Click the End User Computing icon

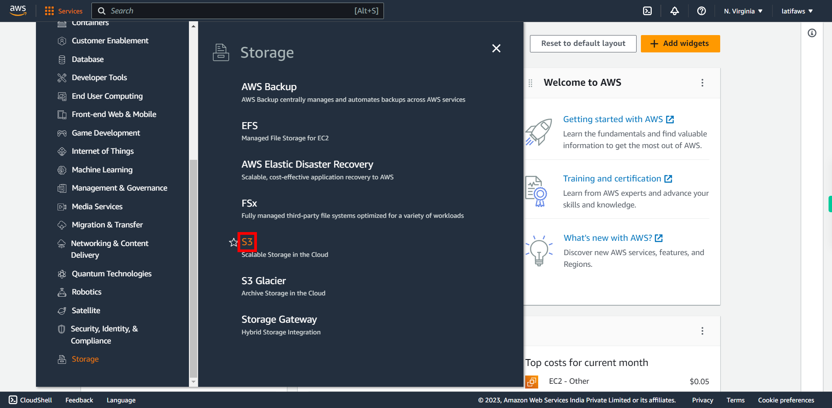click(62, 96)
